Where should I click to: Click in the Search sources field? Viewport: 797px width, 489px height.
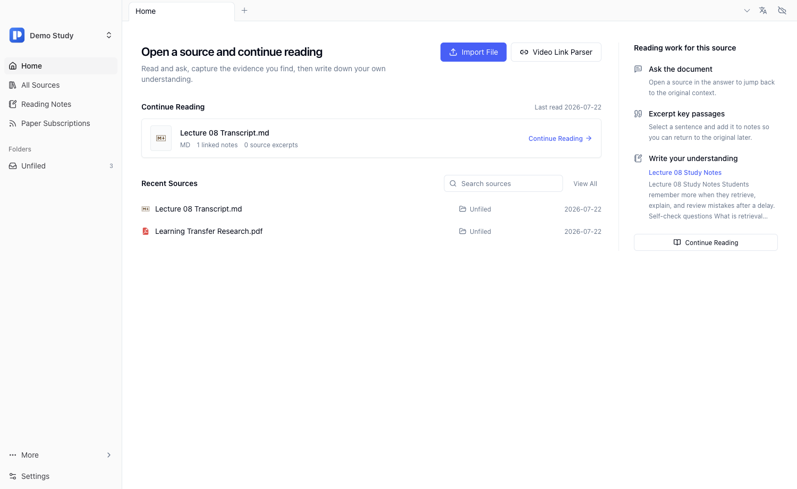[x=503, y=183]
